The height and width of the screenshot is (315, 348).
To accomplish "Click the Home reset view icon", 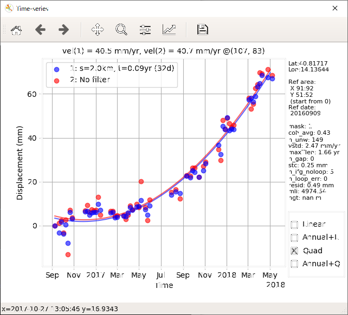I will (x=16, y=30).
